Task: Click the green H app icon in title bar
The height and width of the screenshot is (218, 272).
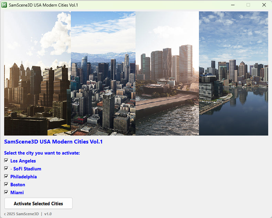Action: [4, 5]
